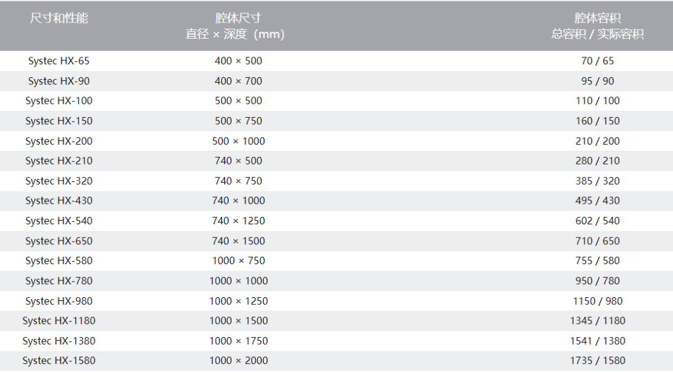Select the Systec HX-150 model name

tap(59, 121)
